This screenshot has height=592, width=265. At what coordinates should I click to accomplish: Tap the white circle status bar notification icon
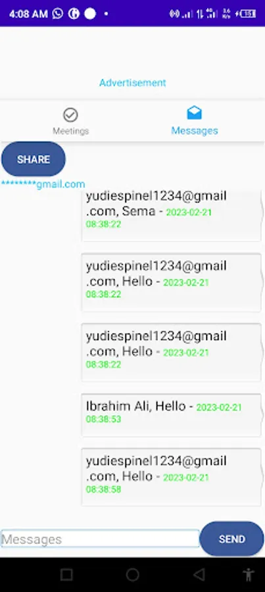coord(90,14)
